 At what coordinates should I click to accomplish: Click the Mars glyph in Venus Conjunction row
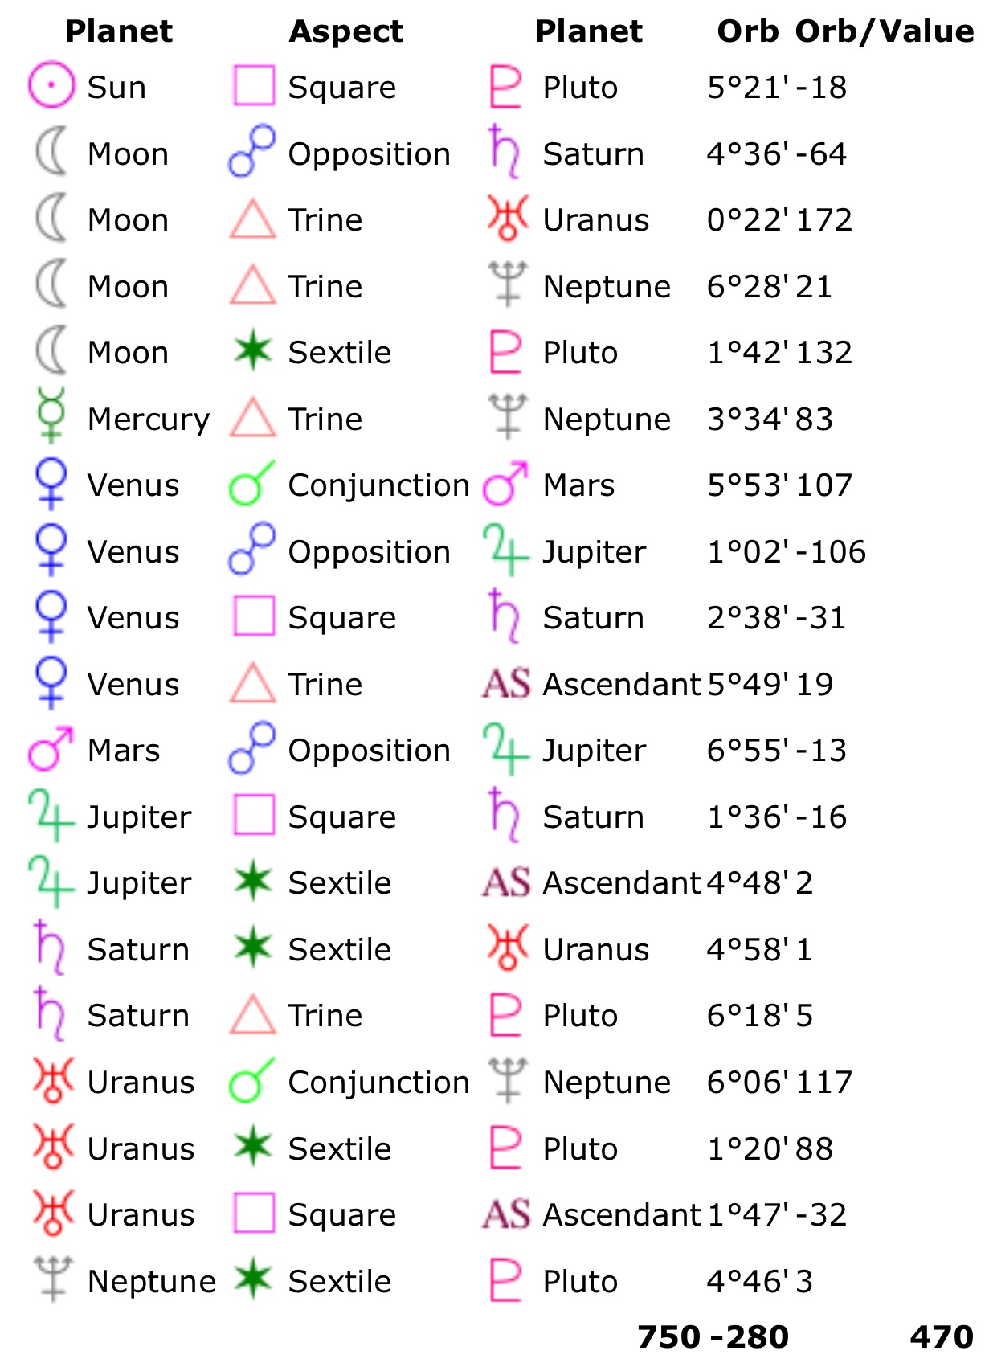click(506, 483)
